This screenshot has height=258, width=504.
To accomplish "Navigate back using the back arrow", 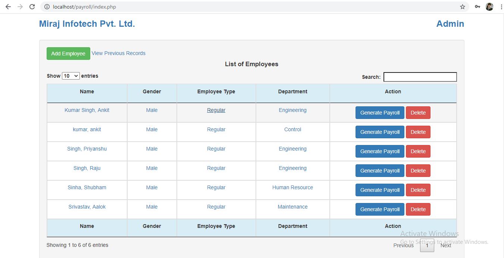I will coord(8,6).
